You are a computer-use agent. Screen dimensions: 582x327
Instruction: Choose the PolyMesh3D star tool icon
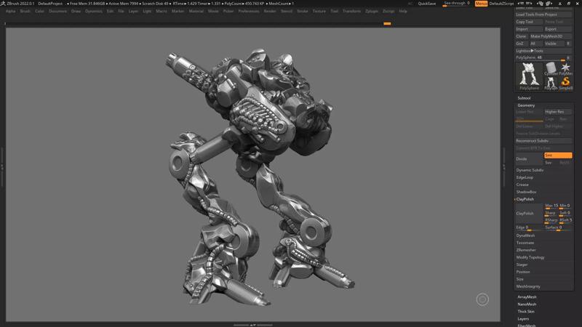[x=566, y=68]
